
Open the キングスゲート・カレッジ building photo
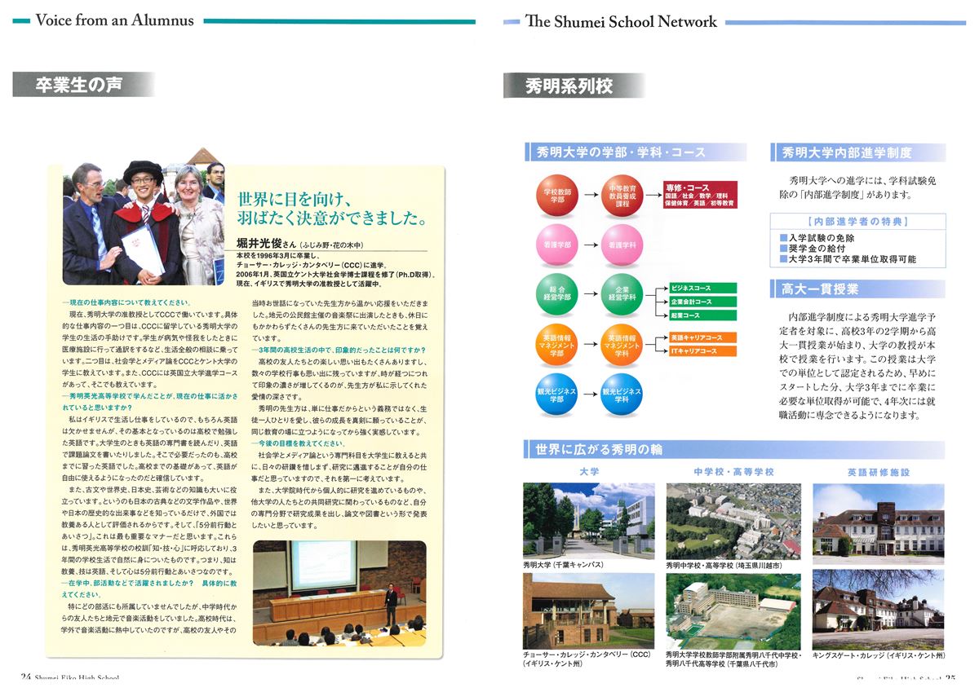click(878, 610)
